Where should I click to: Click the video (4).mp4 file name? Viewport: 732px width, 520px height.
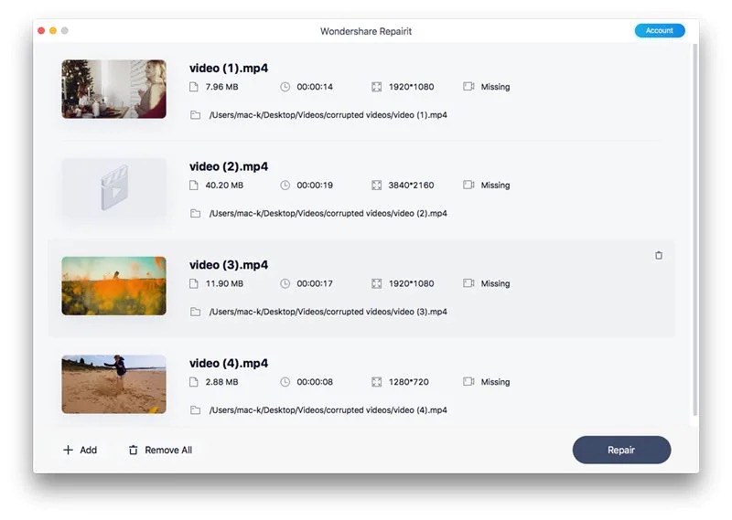[x=229, y=364]
